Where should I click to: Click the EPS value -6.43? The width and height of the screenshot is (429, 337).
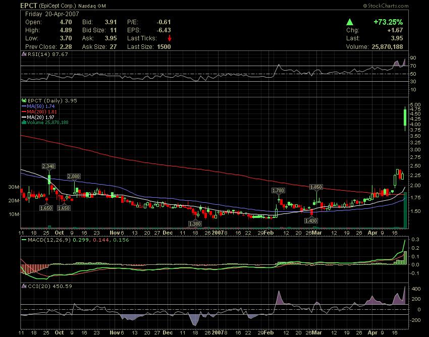coord(164,30)
